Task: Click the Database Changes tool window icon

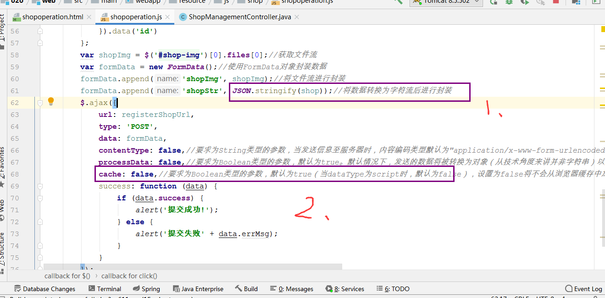Action: [18, 289]
